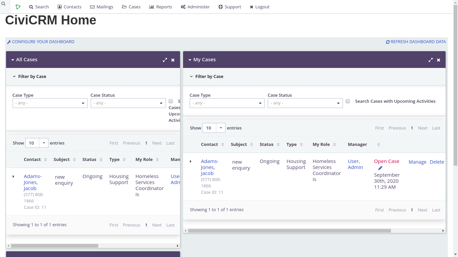Viewport: 458px width, 257px height.
Task: Sort All Cases by Status column
Action: point(93,160)
